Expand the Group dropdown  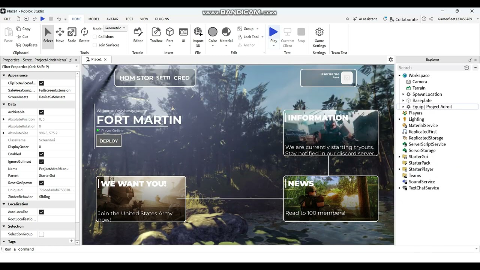[x=258, y=29]
